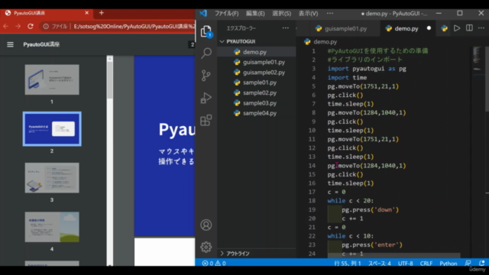The width and height of the screenshot is (489, 275).
Task: Open the overflow menu in VS Code menu bar
Action: (x=330, y=14)
